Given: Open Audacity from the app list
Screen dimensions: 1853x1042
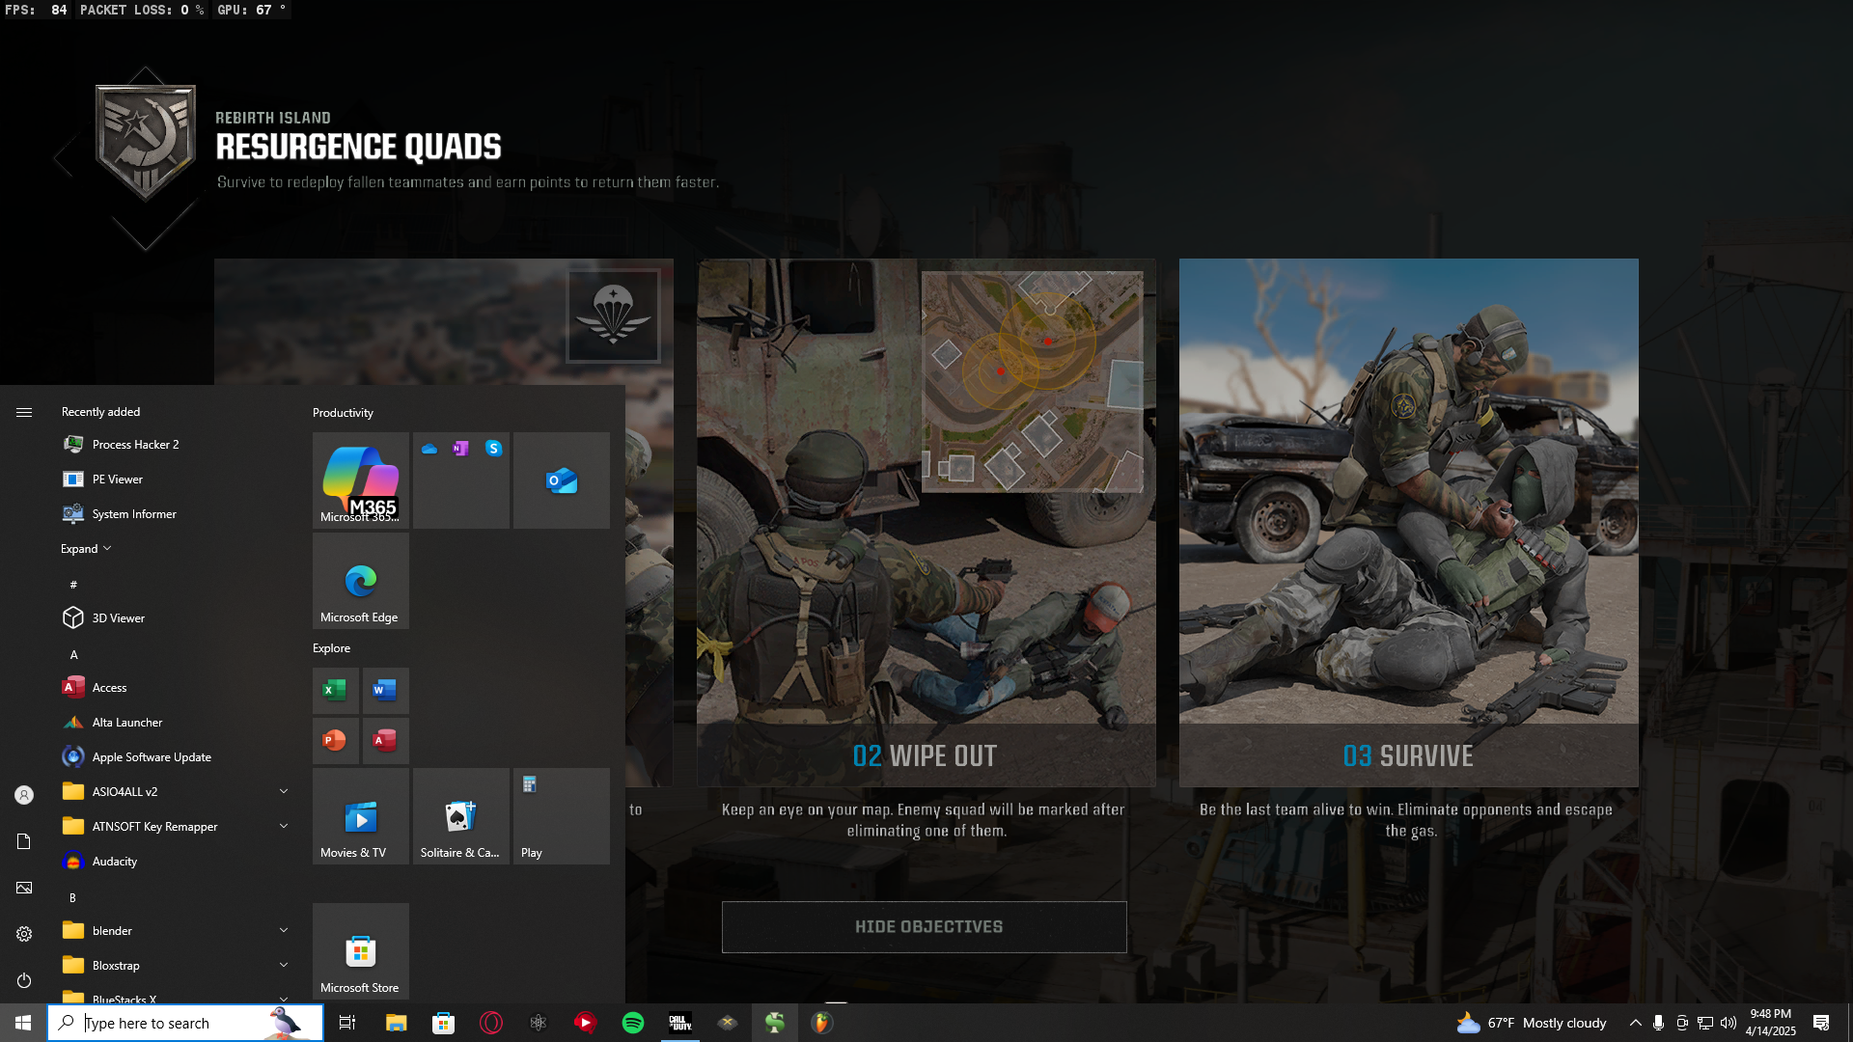Looking at the screenshot, I should point(114,862).
